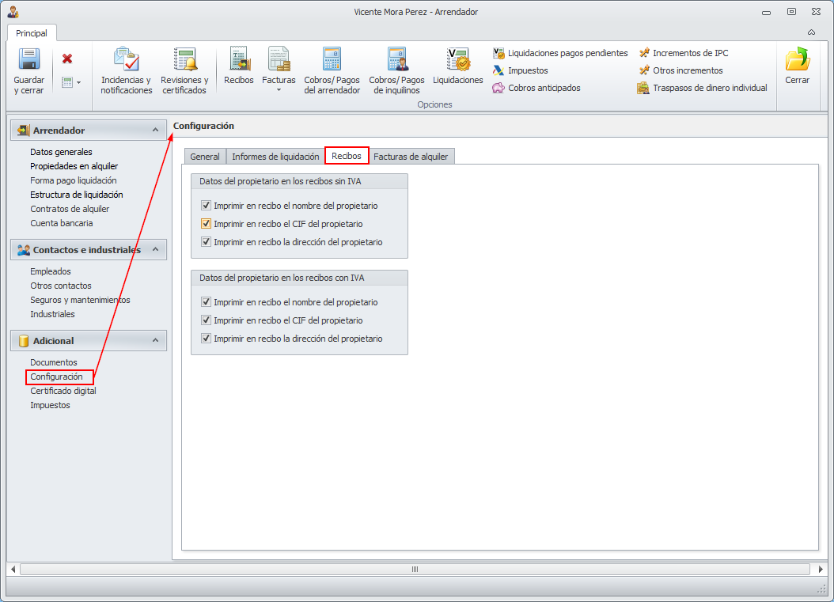Toggle dirección del propietario in recibos sin IVA
834x602 pixels.
pos(206,241)
